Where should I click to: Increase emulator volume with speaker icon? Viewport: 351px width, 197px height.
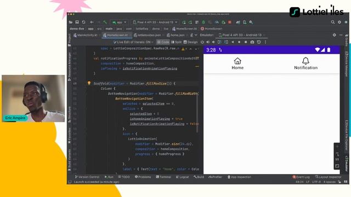tap(208, 42)
